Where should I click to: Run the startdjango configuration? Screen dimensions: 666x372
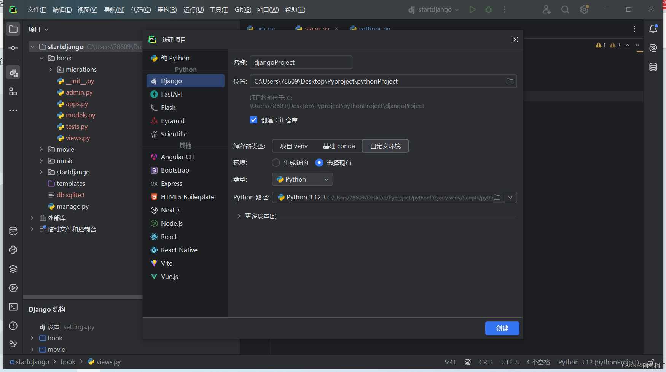[472, 9]
